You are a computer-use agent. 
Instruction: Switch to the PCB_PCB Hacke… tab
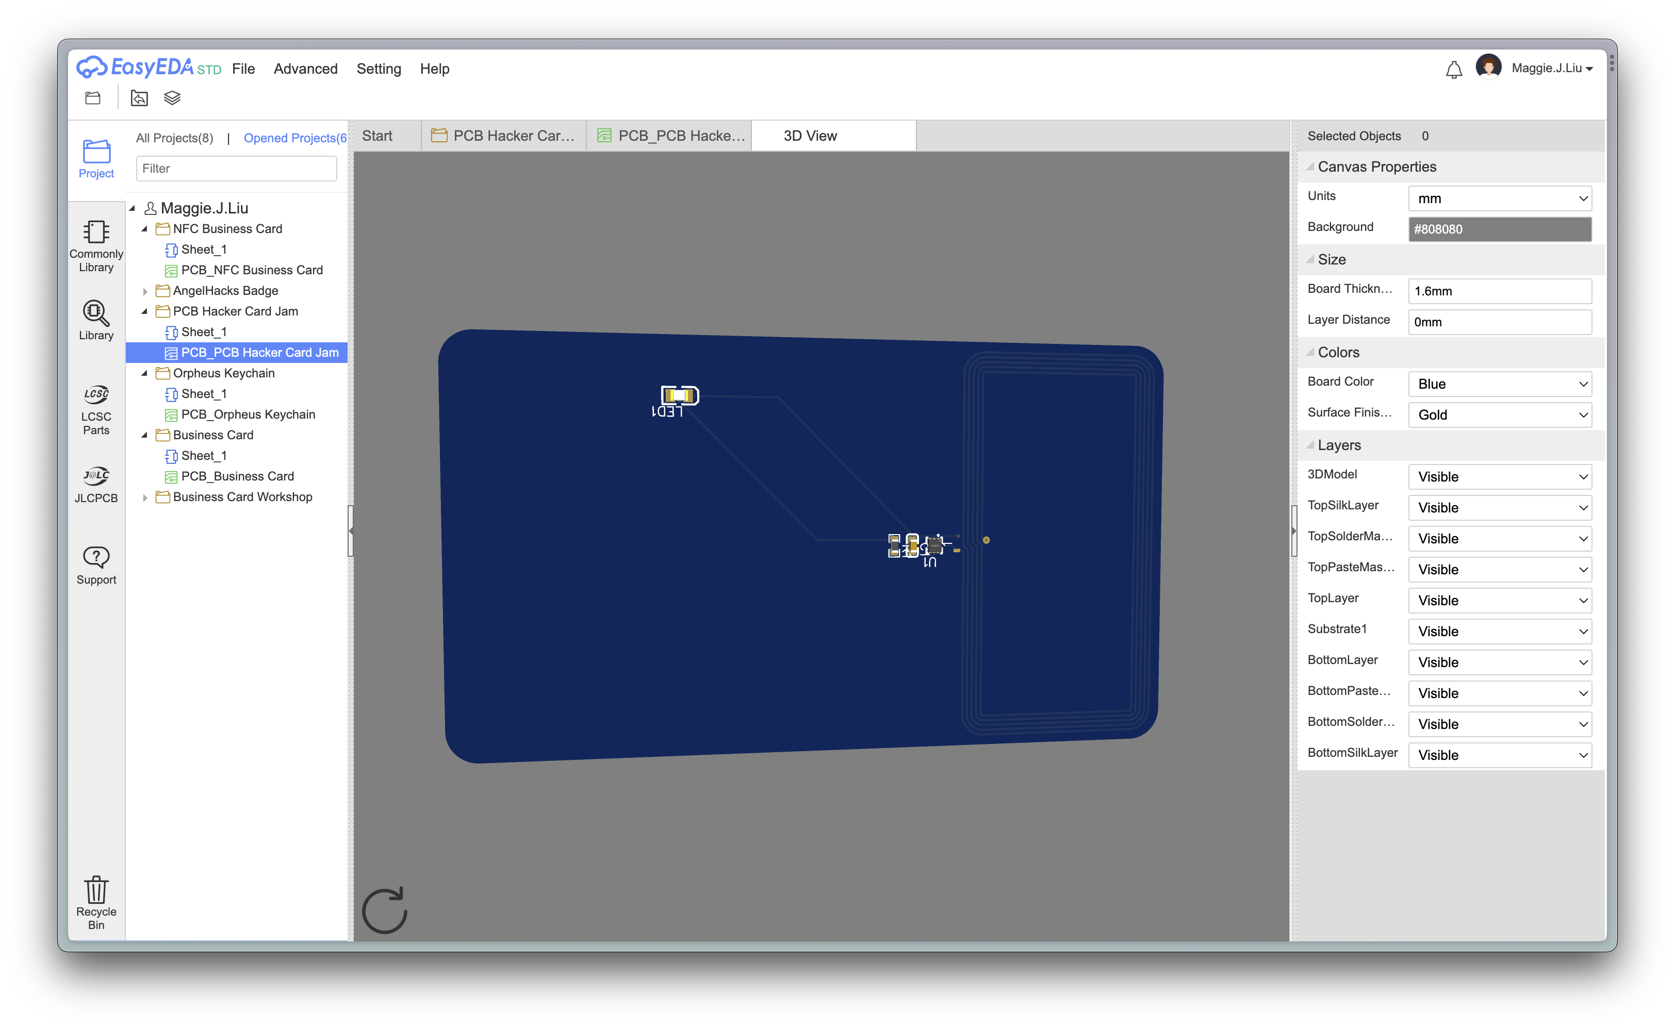pos(669,135)
